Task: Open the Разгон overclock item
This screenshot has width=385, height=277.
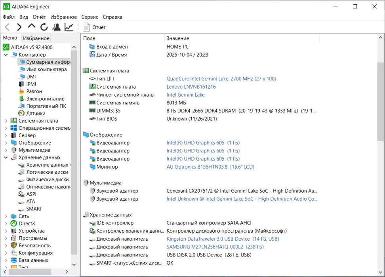Action: (x=34, y=91)
